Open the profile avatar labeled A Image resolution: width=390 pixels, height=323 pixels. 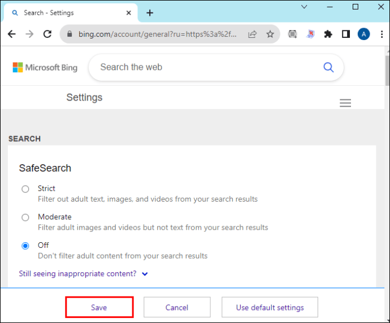coord(363,34)
